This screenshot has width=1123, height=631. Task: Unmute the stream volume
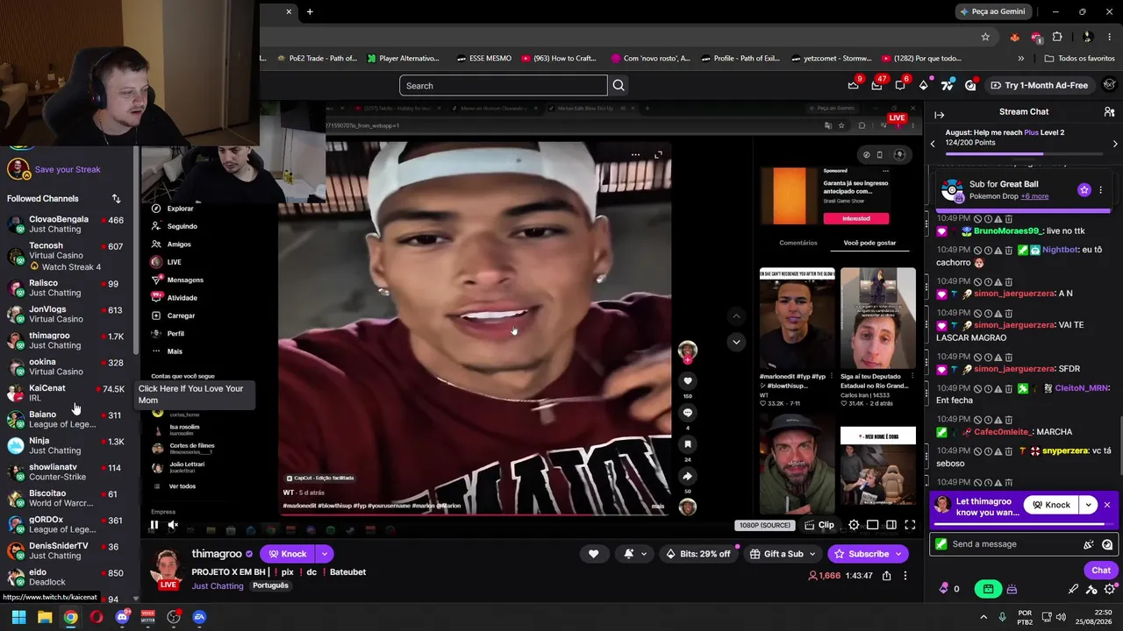[x=173, y=526]
